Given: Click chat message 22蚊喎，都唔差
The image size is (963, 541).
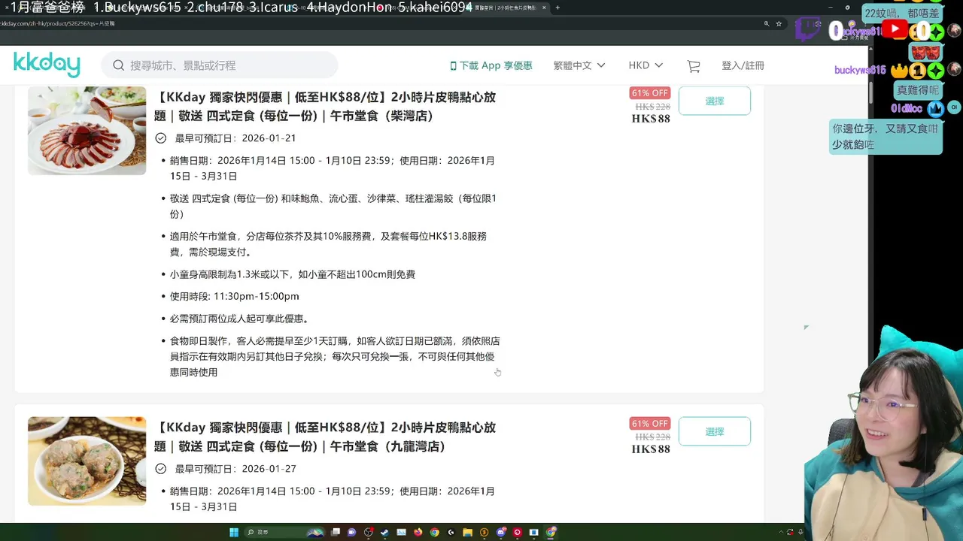Looking at the screenshot, I should 901,13.
